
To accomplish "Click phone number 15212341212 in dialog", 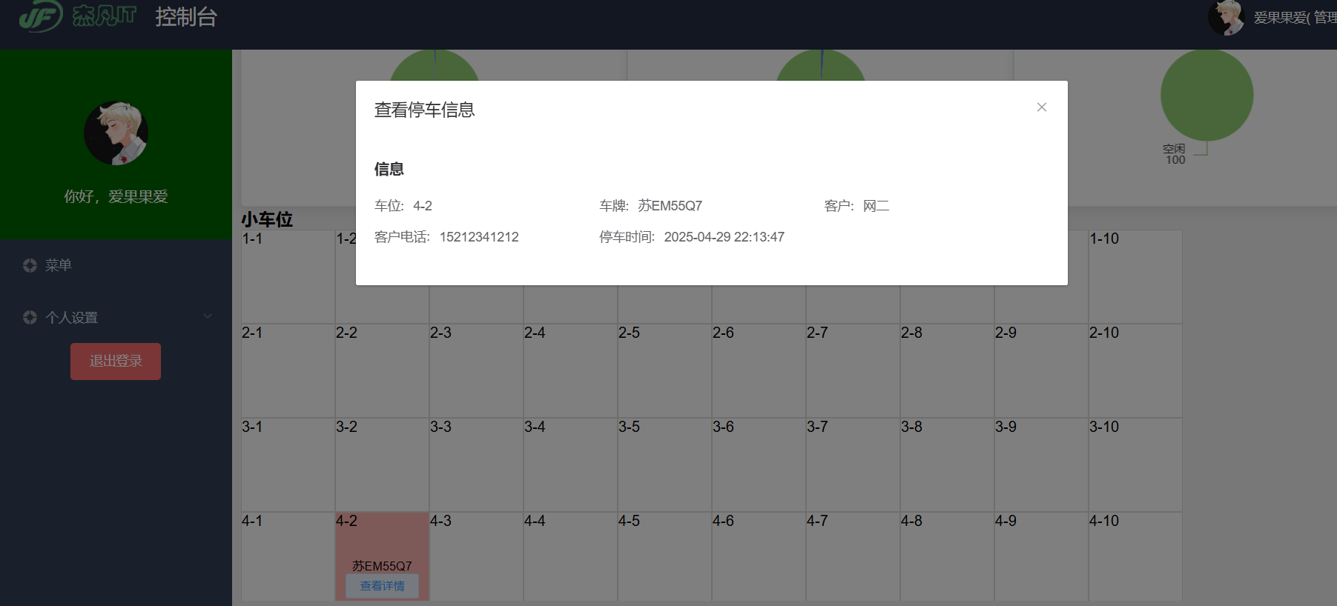I will click(479, 237).
